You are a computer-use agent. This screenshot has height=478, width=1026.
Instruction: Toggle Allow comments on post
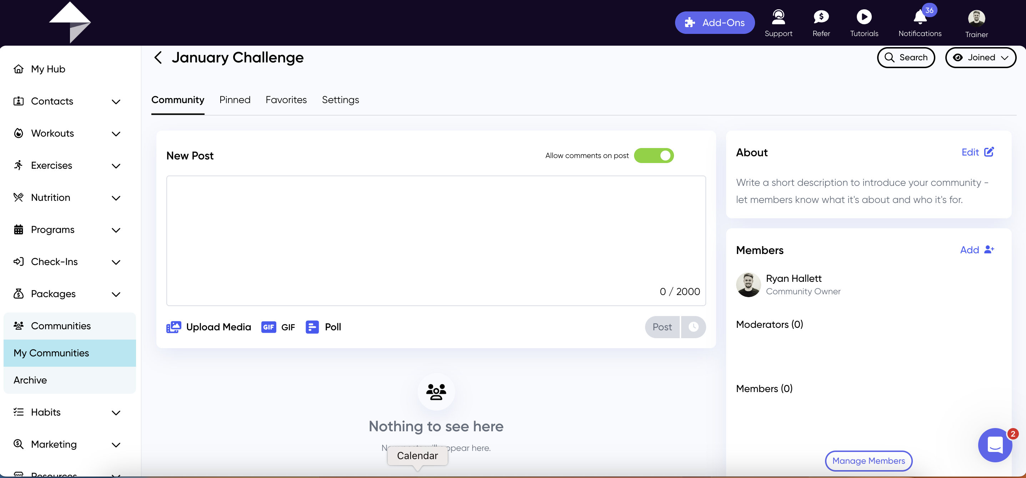click(654, 156)
